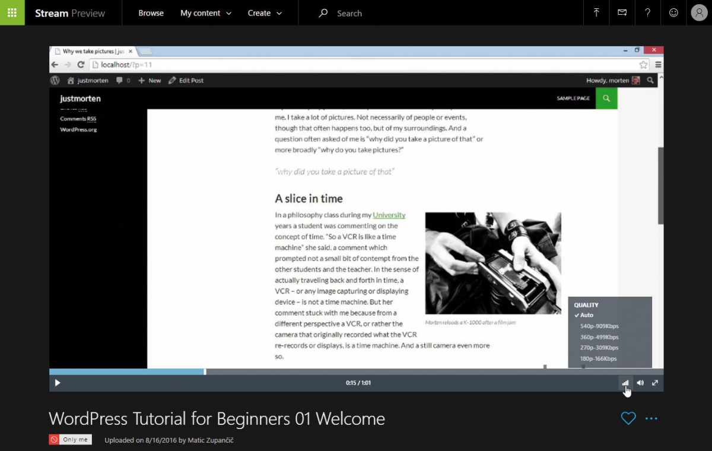The height and width of the screenshot is (451, 712).
Task: Click the search magnifier icon
Action: [x=323, y=13]
